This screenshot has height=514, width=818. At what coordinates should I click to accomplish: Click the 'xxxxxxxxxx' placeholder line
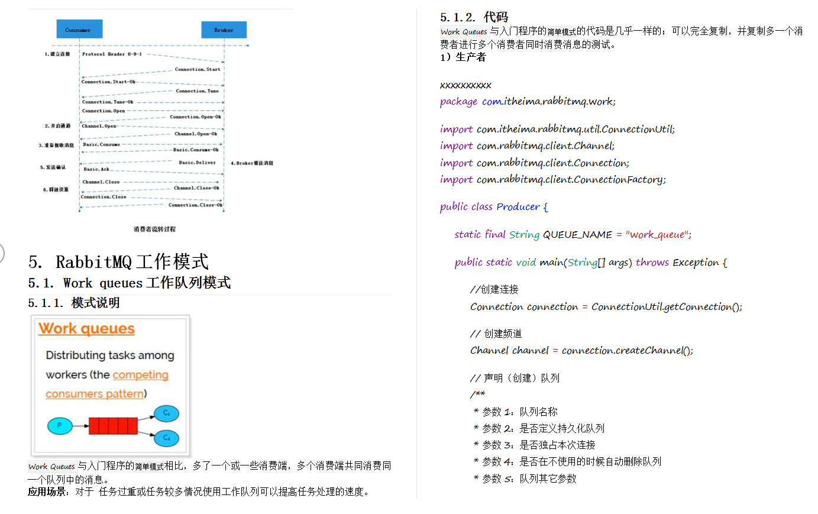click(465, 85)
